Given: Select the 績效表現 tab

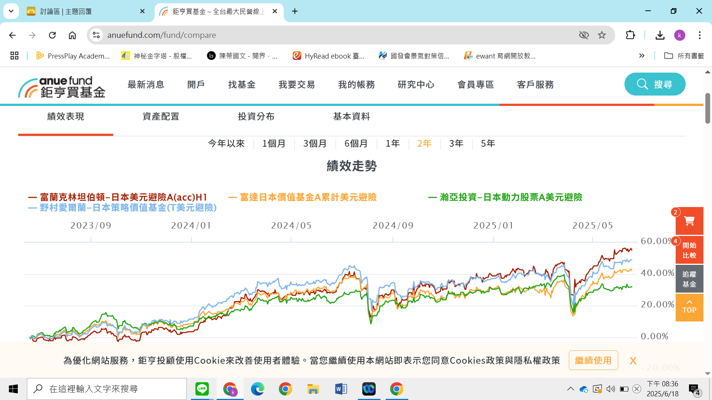Looking at the screenshot, I should pyautogui.click(x=66, y=117).
